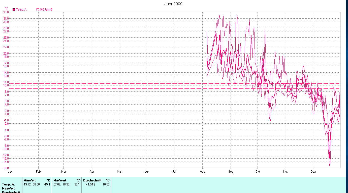Click the 14.0 tick label on the y-axis
This screenshot has width=348, height=193.
click(6, 73)
